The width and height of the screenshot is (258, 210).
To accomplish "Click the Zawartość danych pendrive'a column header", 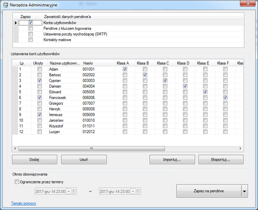I will (143, 17).
